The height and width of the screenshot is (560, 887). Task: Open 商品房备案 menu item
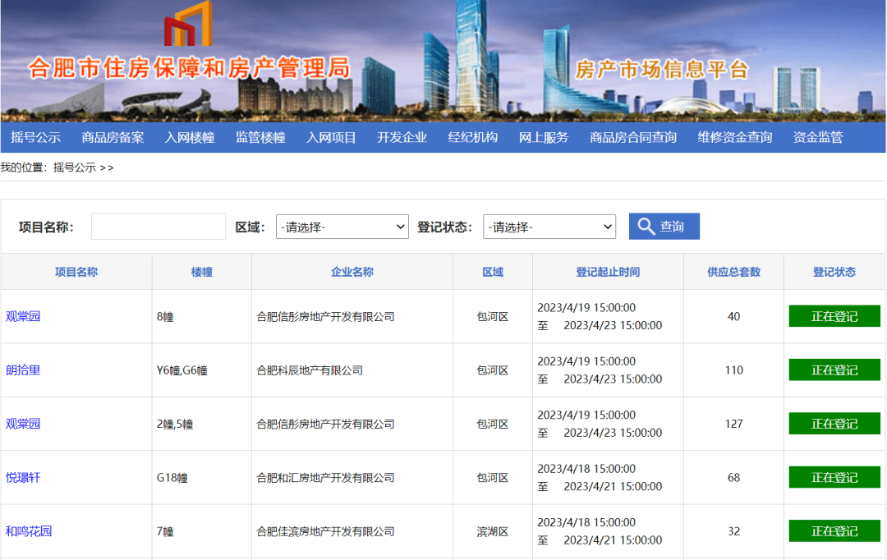pyautogui.click(x=113, y=137)
